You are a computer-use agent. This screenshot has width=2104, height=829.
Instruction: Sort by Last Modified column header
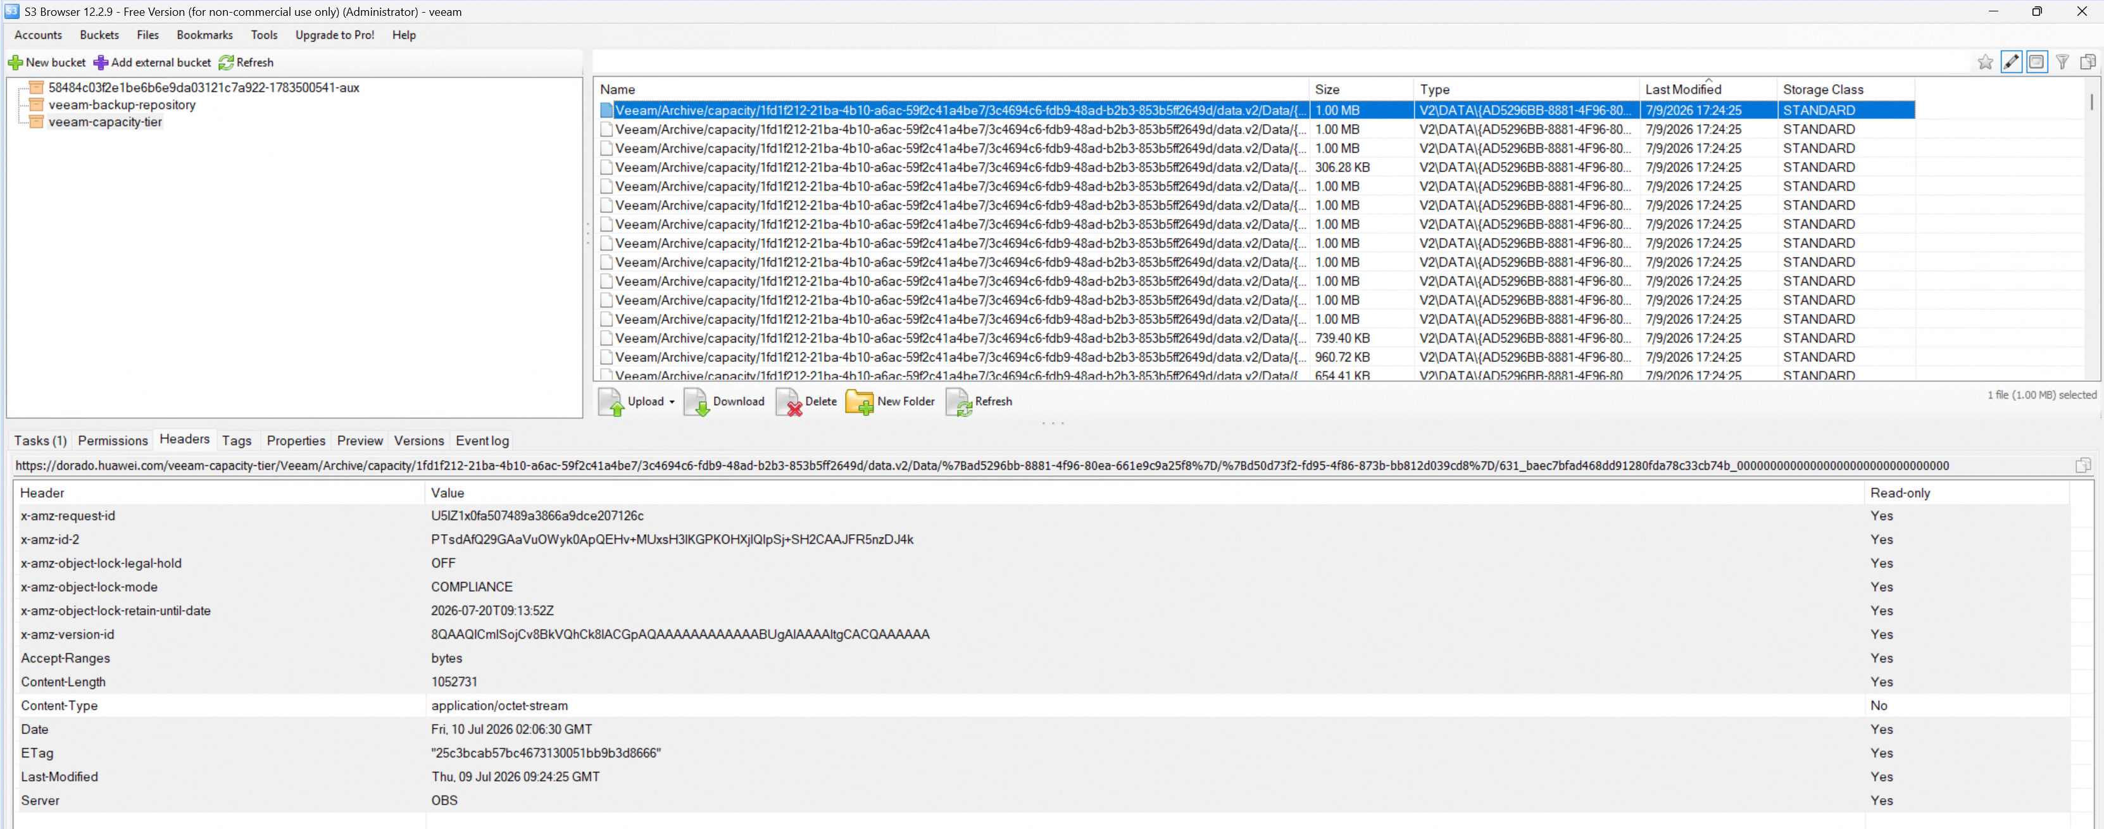click(1708, 90)
